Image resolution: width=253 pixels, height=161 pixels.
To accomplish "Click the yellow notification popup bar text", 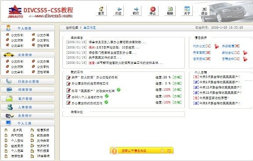I will tap(134, 151).
